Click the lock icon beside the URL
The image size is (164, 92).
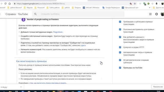pyautogui.click(x=15, y=4)
